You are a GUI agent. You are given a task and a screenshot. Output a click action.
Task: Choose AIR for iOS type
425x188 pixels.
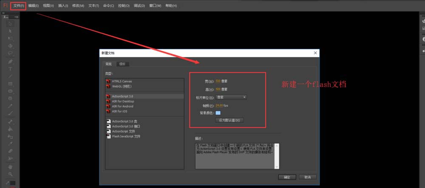144,111
